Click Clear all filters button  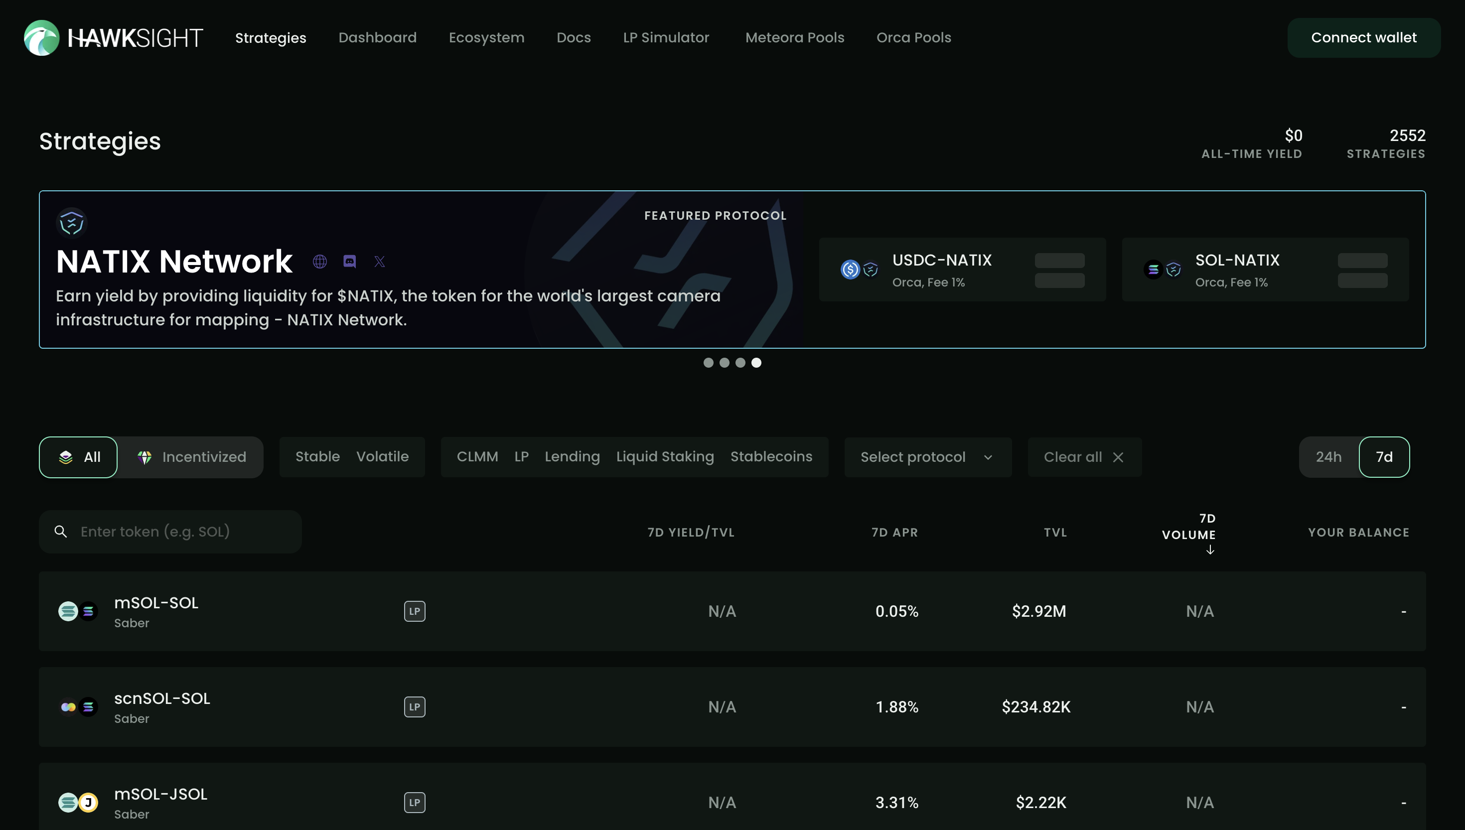coord(1084,457)
